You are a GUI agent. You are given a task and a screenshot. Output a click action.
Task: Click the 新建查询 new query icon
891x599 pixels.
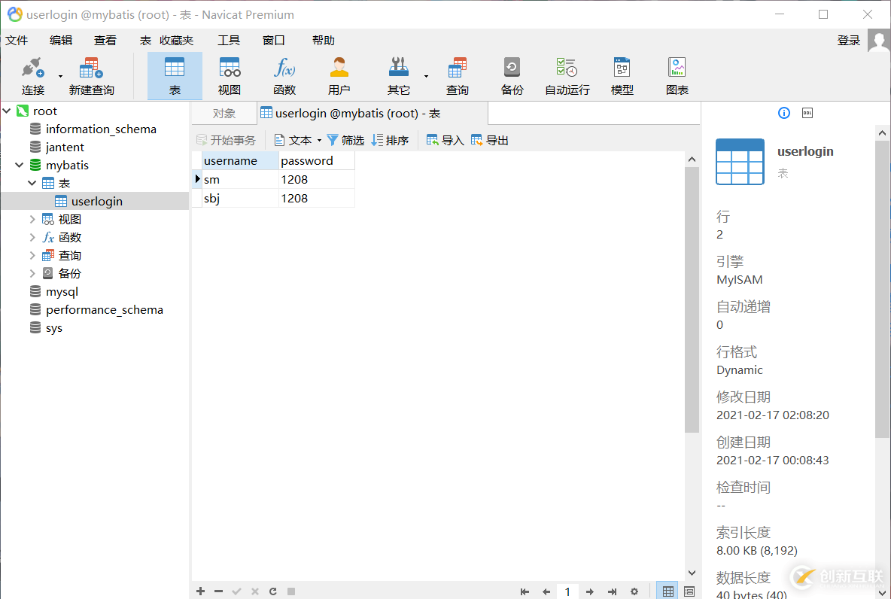point(91,75)
